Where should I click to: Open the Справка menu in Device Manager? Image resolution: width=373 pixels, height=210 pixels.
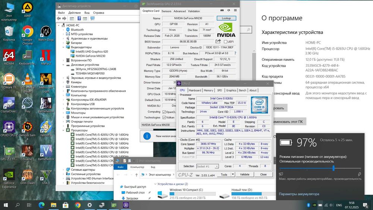(x=98, y=13)
